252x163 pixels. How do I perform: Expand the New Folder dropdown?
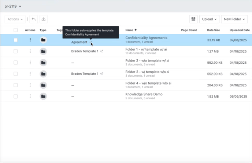(x=234, y=19)
